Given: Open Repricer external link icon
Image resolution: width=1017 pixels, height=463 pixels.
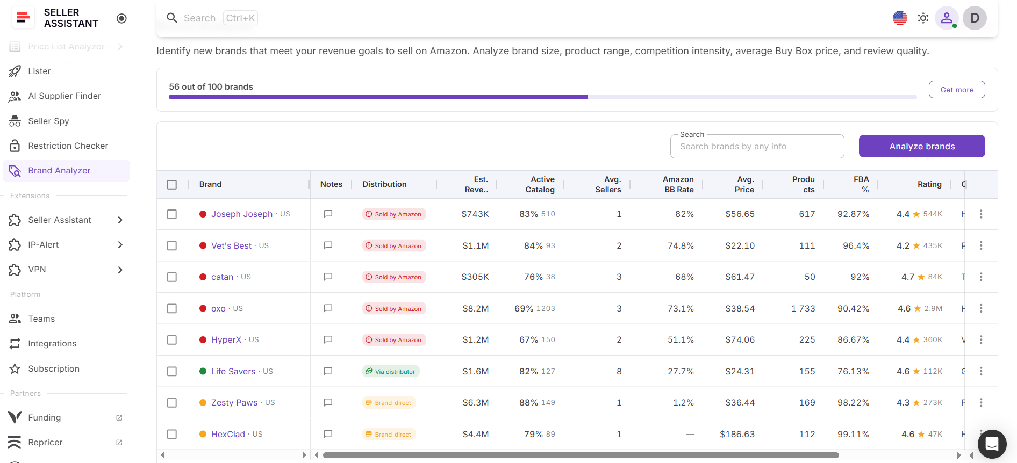Looking at the screenshot, I should click(119, 442).
